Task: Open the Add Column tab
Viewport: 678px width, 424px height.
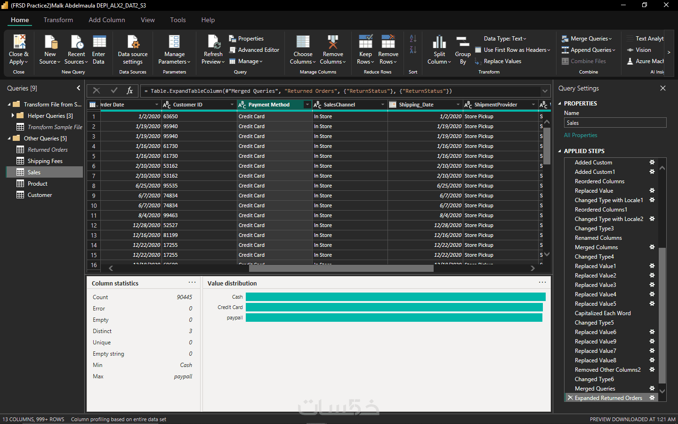Action: 107,20
